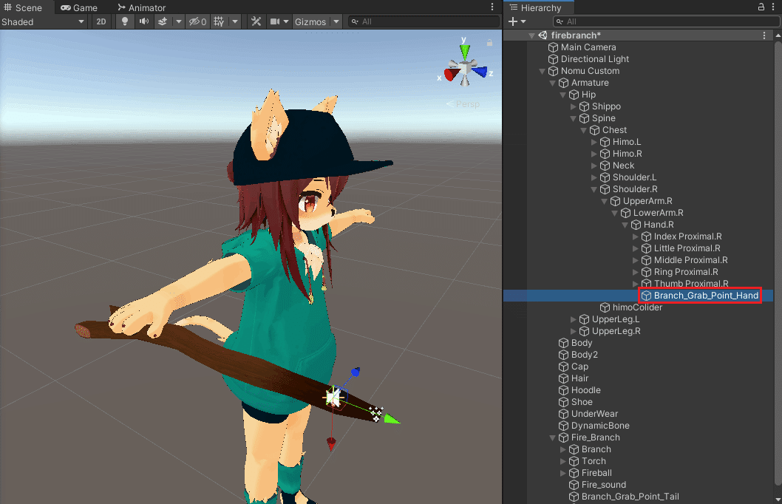The image size is (782, 504).
Task: Click the red move gizmo arrow in scene
Action: 331,443
